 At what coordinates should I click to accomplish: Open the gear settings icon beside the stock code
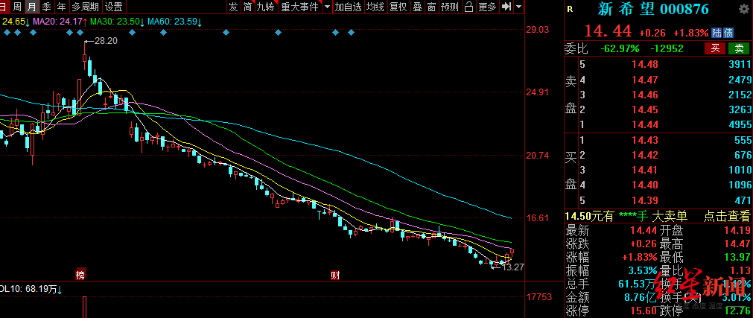pos(744,9)
